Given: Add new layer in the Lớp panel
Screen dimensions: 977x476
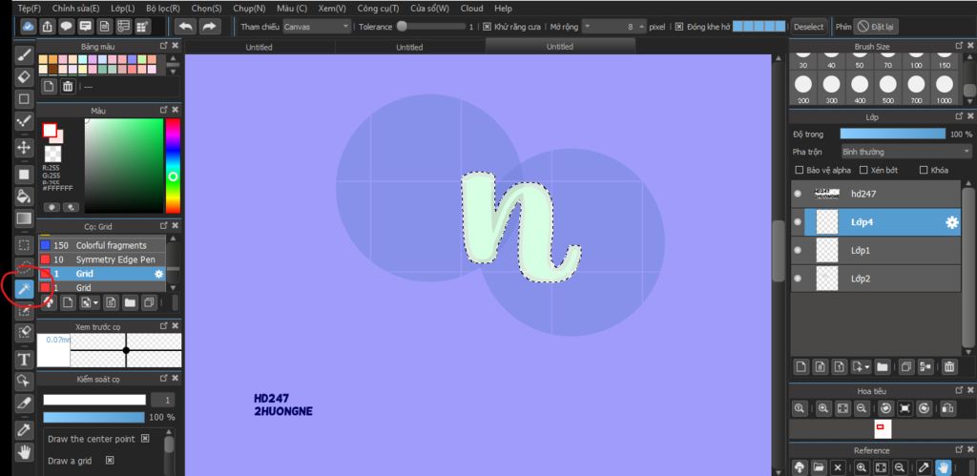Looking at the screenshot, I should [801, 367].
